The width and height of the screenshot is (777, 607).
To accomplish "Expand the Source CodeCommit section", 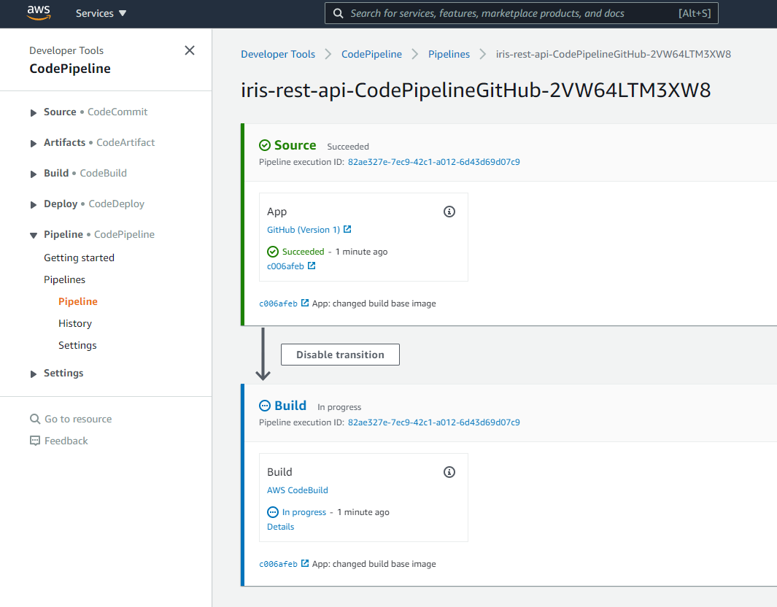I will [x=34, y=112].
